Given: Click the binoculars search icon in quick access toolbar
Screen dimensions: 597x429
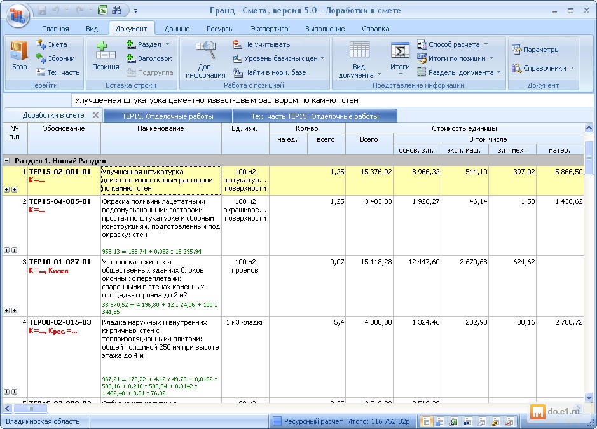Looking at the screenshot, I should coord(117,10).
